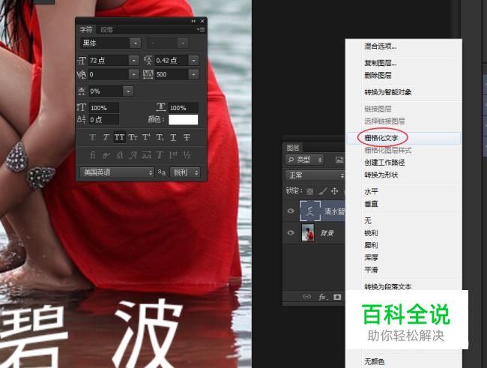The height and width of the screenshot is (368, 487).
Task: Toggle Faux Bold in Character panel
Action: pos(93,137)
